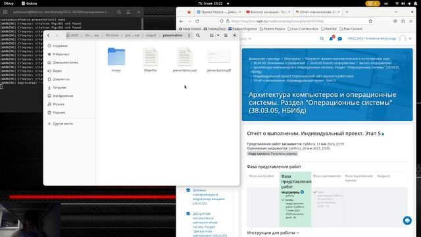This screenshot has height=237, width=421.
Task: Switch to the Отчёт о выполнении browser tab
Action: (x=318, y=12)
